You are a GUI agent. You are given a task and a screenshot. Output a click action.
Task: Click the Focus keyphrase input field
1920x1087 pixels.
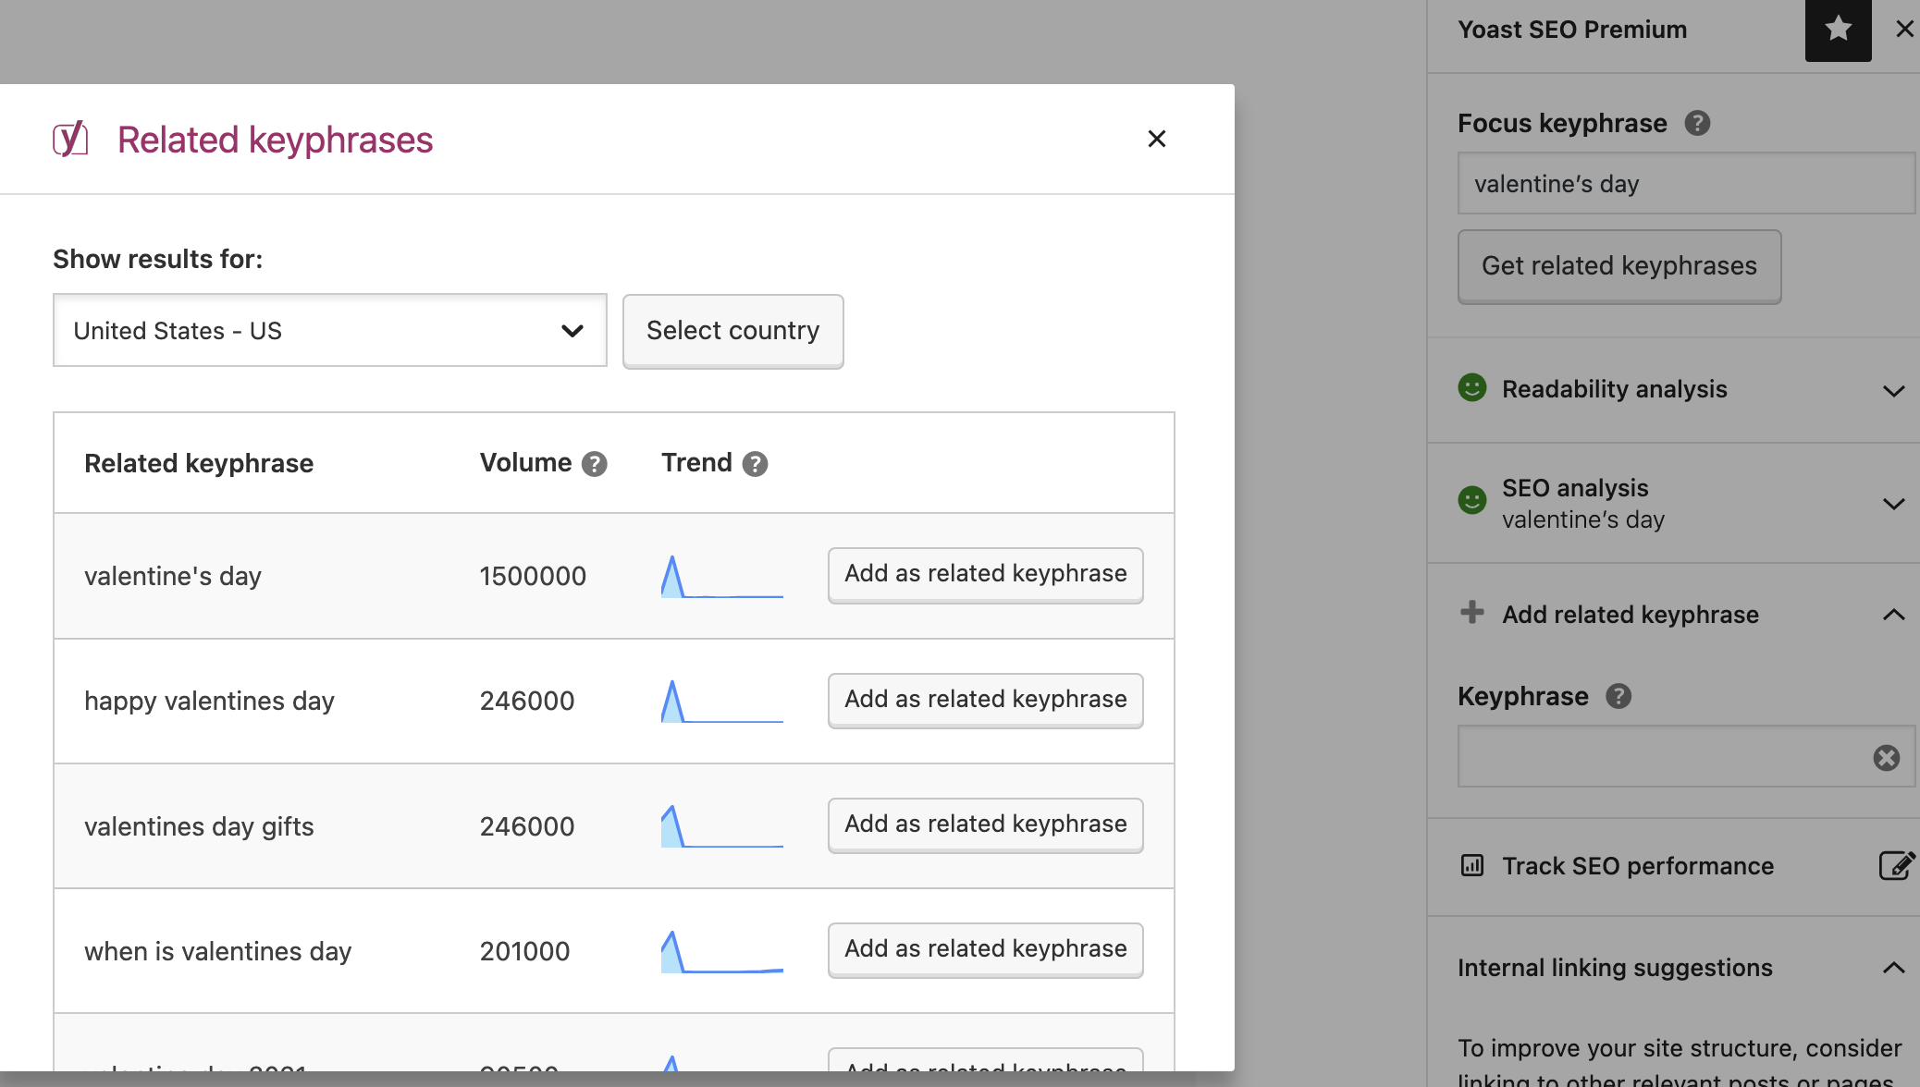coord(1686,183)
